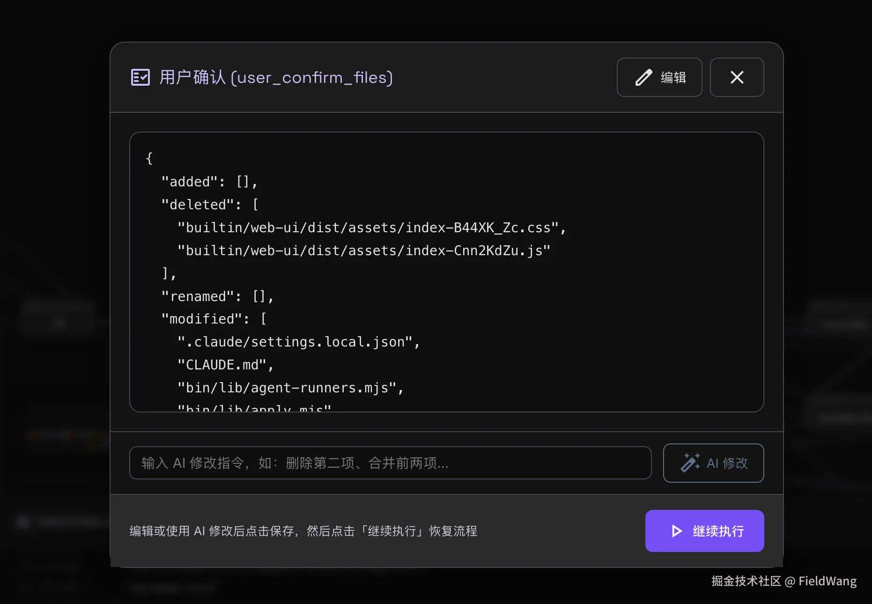Image resolution: width=872 pixels, height=604 pixels.
Task: Click the magic wand icon next to AI 修改
Action: [x=690, y=463]
